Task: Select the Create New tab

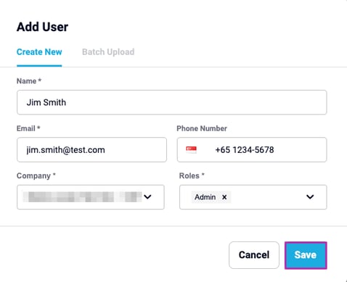Action: click(39, 52)
